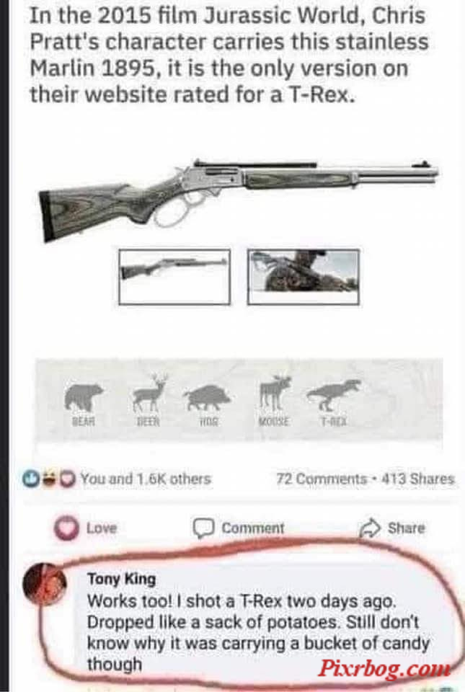View the large Marlin 1895 rifle image

pos(239,199)
